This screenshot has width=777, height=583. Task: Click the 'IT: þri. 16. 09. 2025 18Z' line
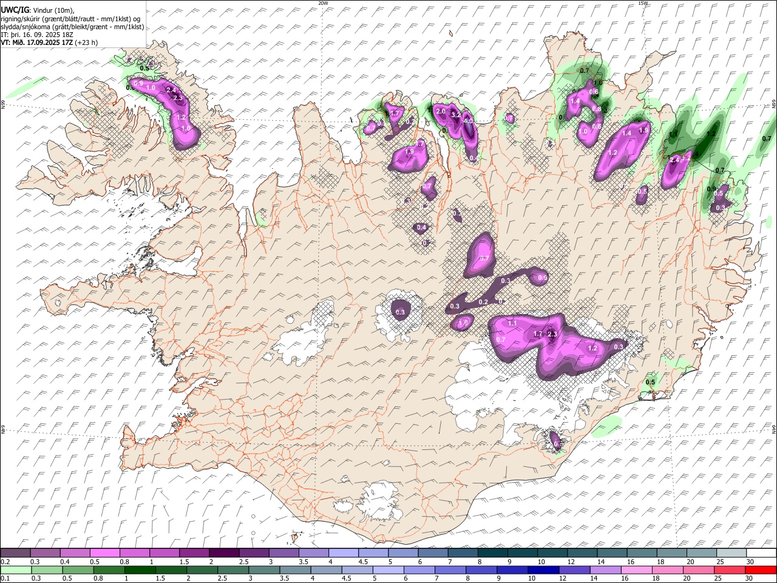click(36, 35)
